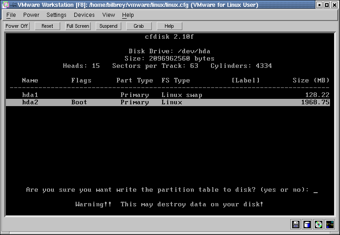Click the hard disk device icon
The height and width of the screenshot is (235, 340).
(307, 224)
